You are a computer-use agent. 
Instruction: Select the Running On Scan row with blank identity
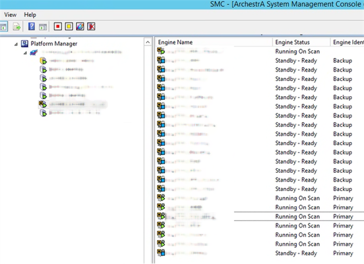(x=260, y=51)
